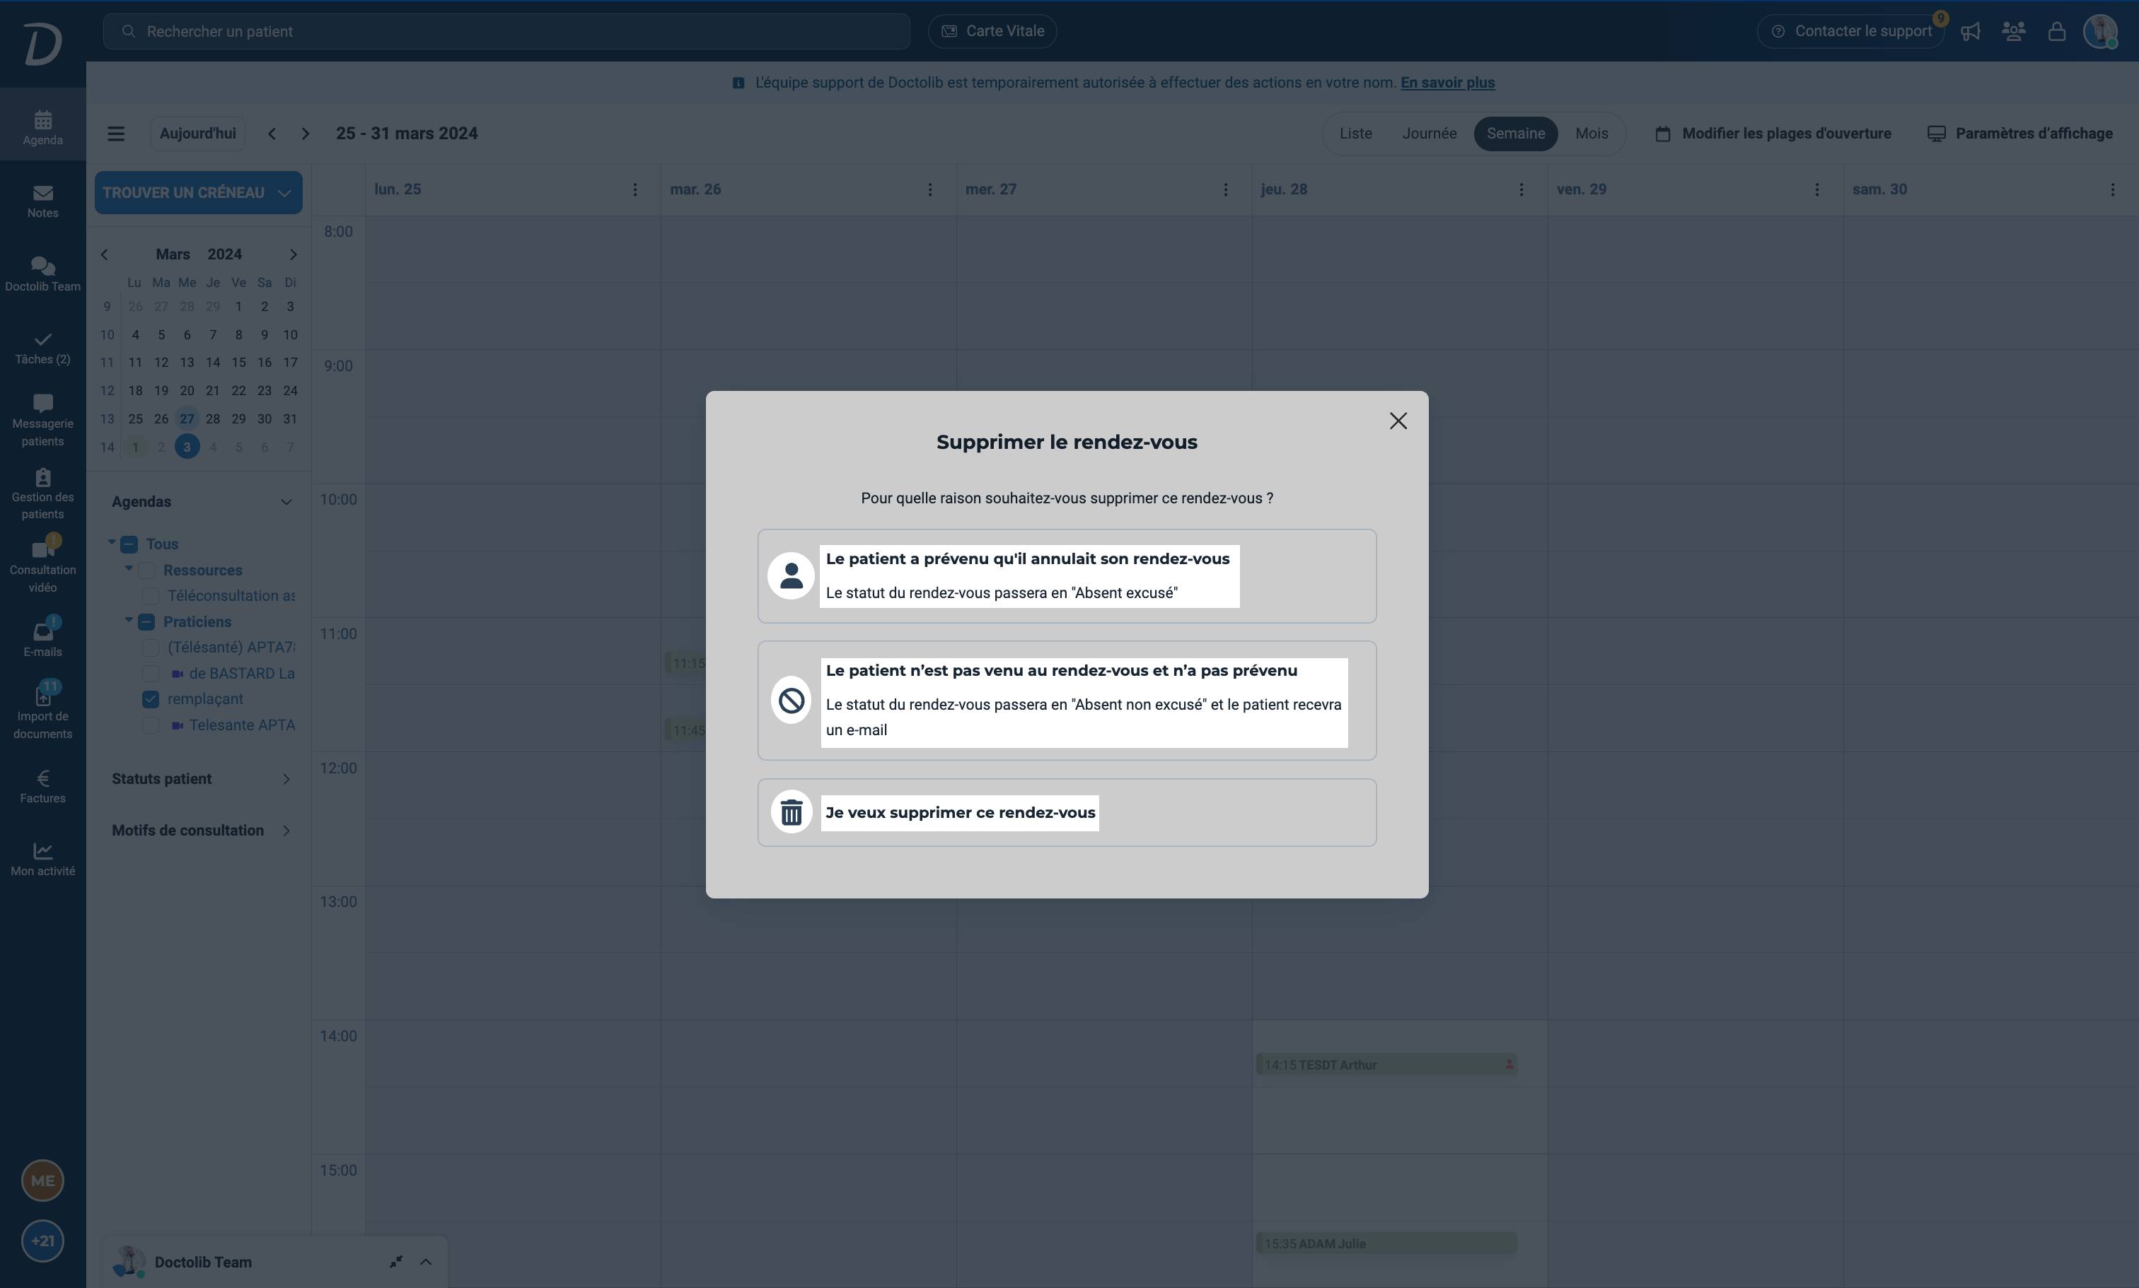Minimize the Doctolib Team chat window
This screenshot has width=2139, height=1288.
396,1262
